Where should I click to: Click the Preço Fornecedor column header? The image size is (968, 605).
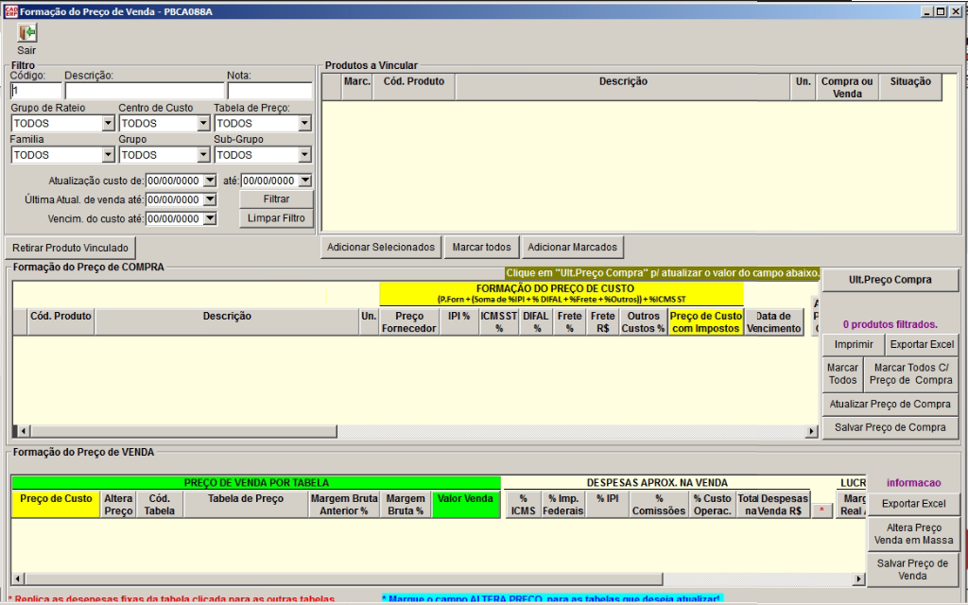(x=408, y=322)
